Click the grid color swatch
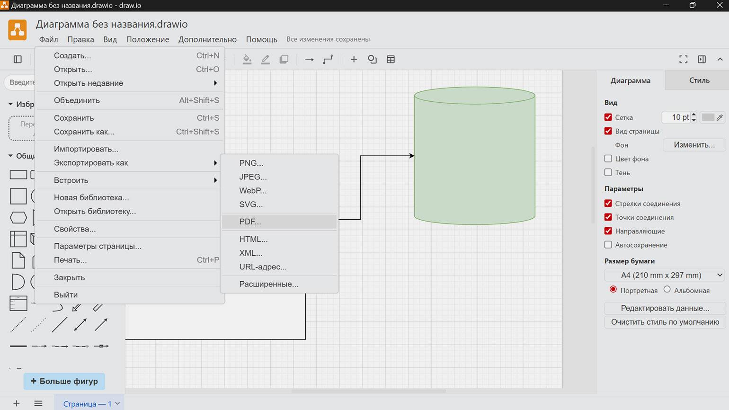 click(708, 117)
